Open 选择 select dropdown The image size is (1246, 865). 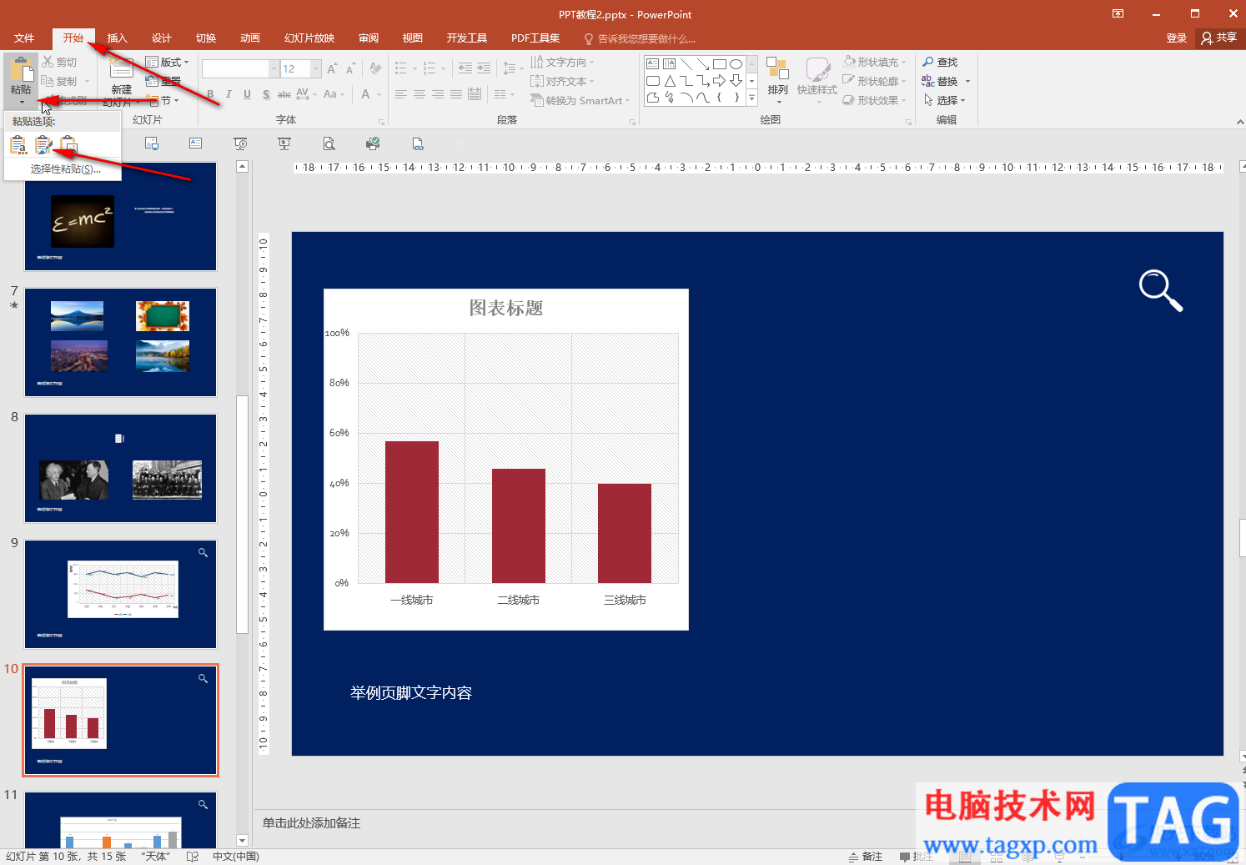944,100
